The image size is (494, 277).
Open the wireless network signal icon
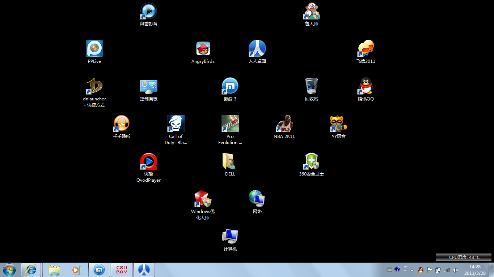[447, 270]
